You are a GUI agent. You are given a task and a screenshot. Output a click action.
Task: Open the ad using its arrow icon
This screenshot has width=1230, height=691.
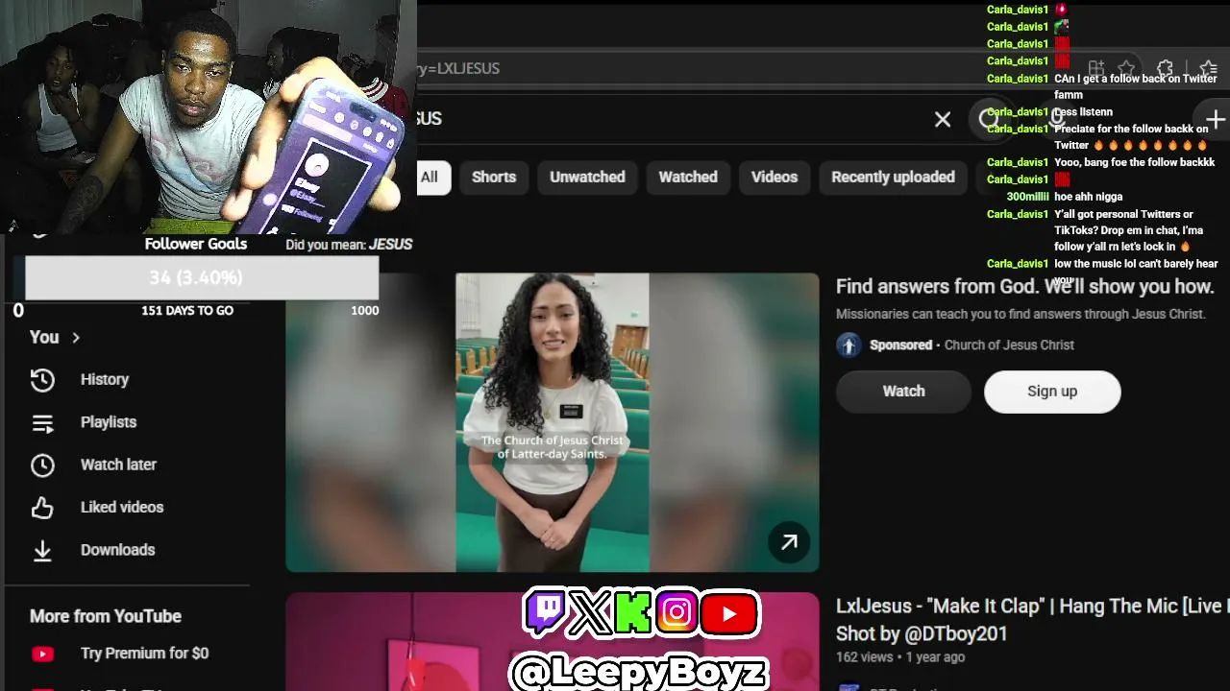tap(789, 542)
